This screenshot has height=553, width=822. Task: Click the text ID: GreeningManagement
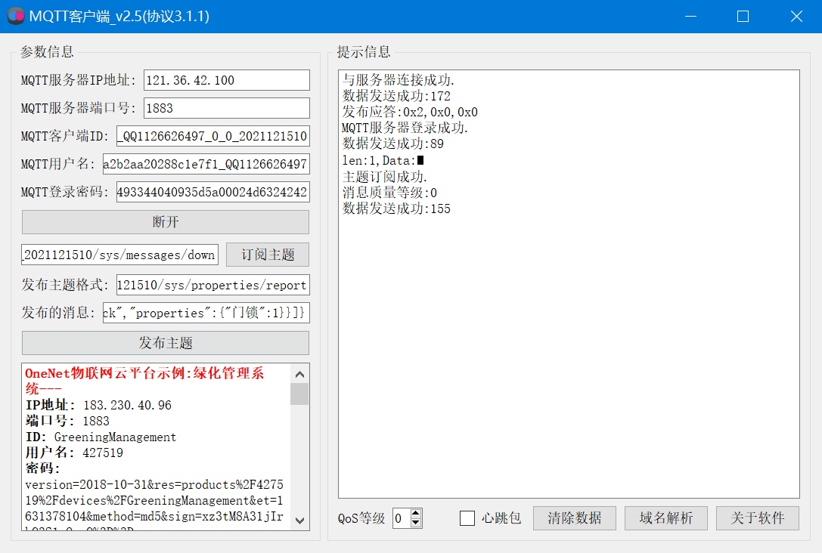coord(101,437)
